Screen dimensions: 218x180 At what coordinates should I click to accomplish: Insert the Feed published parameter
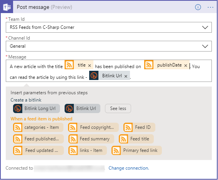(38, 139)
